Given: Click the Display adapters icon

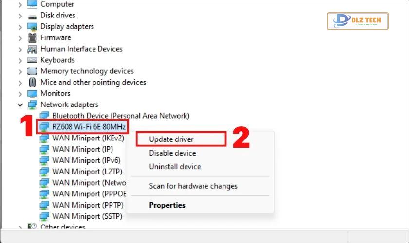Looking at the screenshot, I should coord(32,27).
